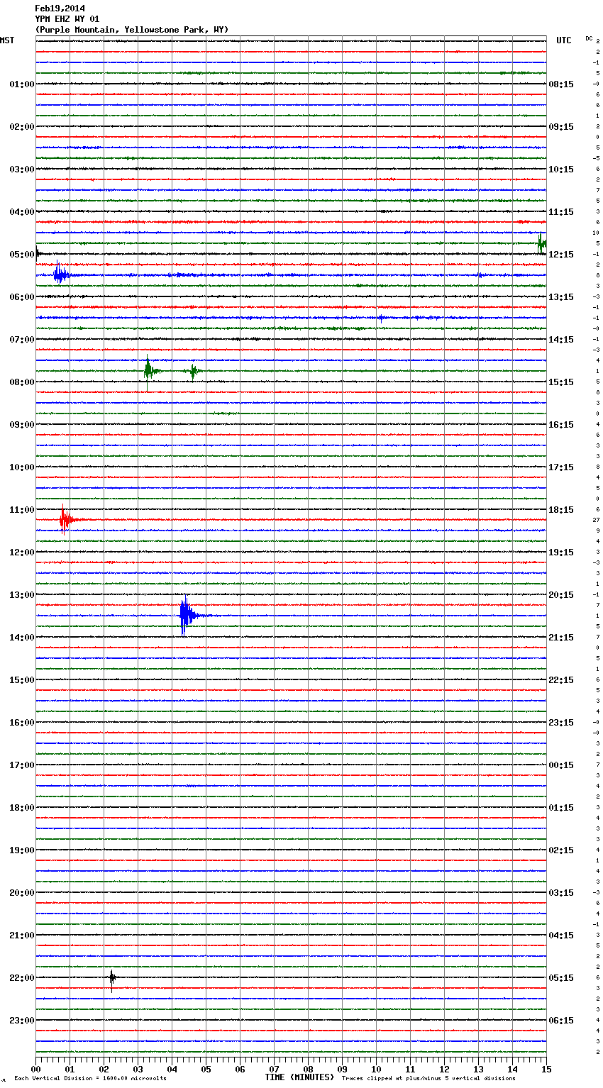Click the 00:15 UTC time label

point(561,765)
